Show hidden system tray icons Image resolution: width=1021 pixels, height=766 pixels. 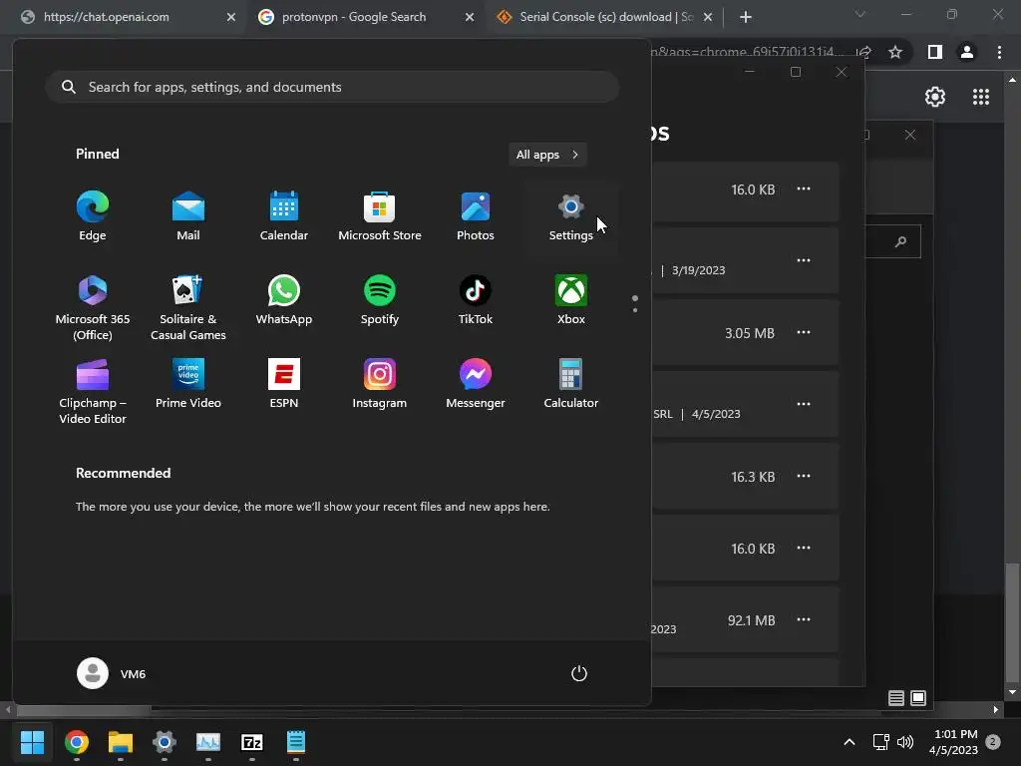coord(850,742)
